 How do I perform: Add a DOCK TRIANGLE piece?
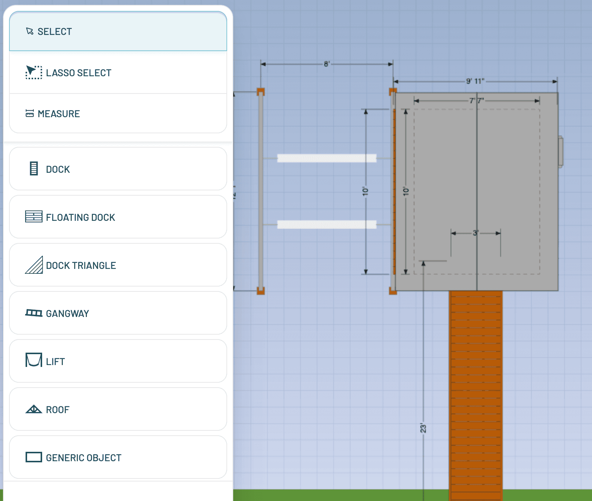click(x=118, y=265)
